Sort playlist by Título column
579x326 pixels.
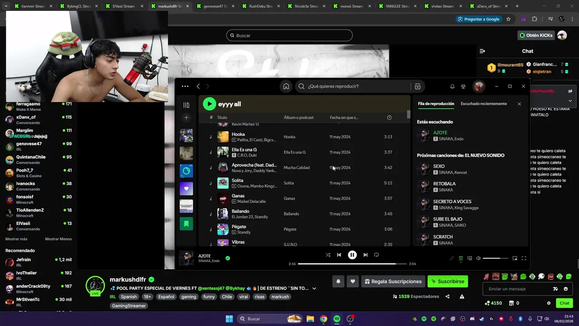coord(222,117)
